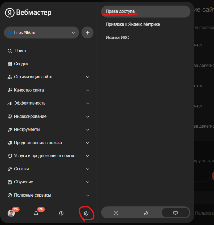This screenshot has width=214, height=225.
Task: Click the Качество сайта star icon
Action: (10, 90)
